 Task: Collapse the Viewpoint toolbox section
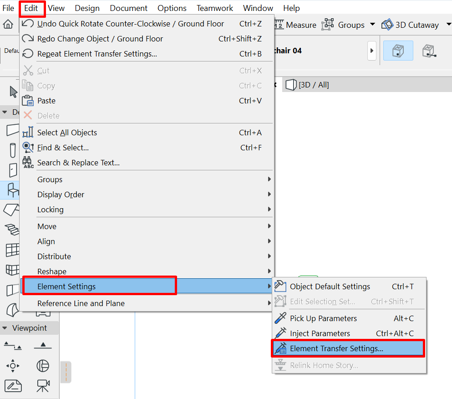pos(5,328)
